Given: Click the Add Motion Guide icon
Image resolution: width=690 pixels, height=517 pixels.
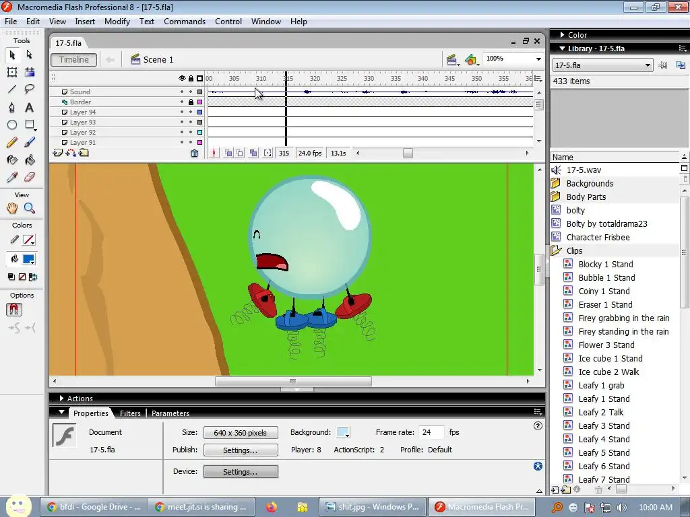Looking at the screenshot, I should [x=70, y=153].
